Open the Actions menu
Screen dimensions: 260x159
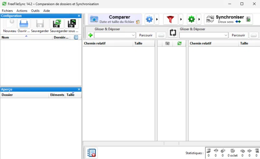22,11
